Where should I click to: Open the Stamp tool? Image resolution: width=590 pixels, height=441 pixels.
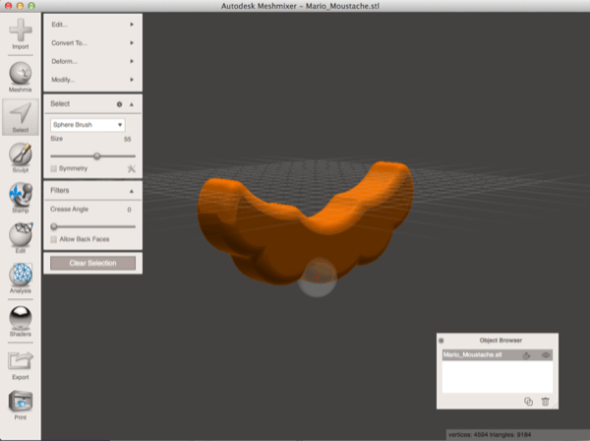coord(21,198)
